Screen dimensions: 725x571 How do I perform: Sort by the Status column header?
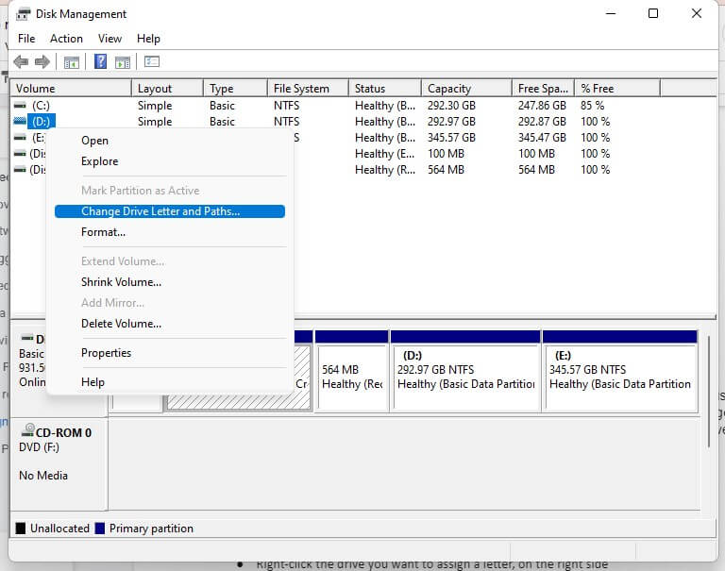click(385, 88)
